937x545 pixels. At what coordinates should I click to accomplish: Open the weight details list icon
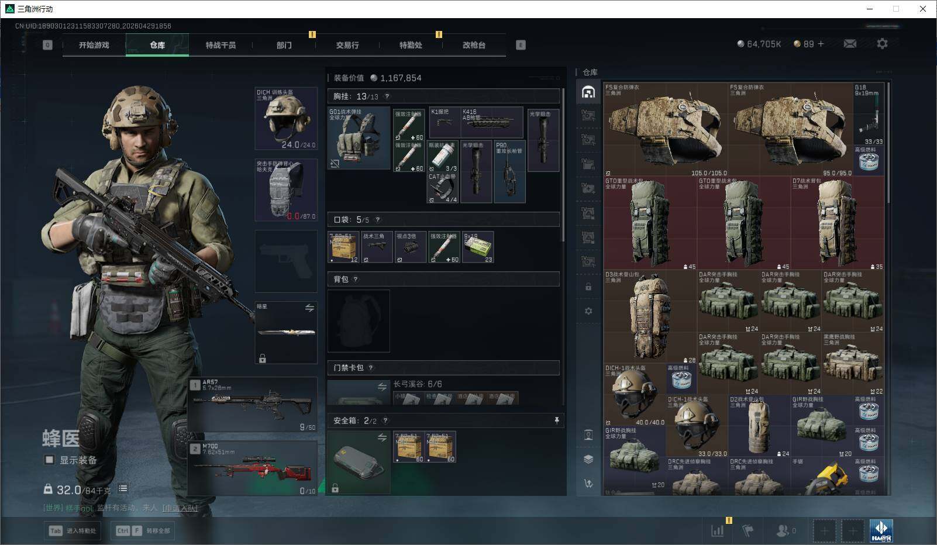point(123,488)
